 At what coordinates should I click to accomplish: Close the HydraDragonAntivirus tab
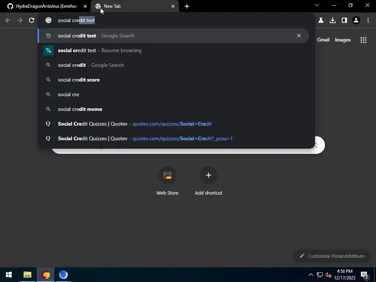click(85, 6)
